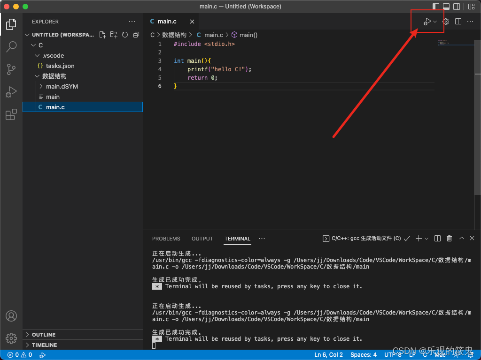Switch to the OUTPUT tab
Screen dimensions: 481x360
click(202, 239)
